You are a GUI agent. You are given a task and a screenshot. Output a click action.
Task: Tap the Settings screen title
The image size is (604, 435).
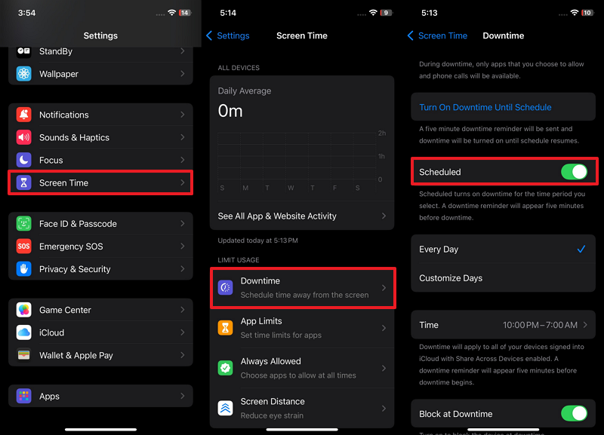pyautogui.click(x=100, y=35)
